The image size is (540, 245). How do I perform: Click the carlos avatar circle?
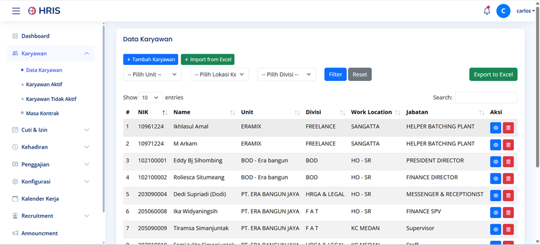click(x=503, y=11)
